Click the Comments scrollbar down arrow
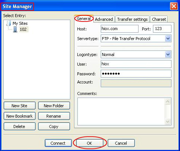The height and width of the screenshot is (151, 180). 167,121
